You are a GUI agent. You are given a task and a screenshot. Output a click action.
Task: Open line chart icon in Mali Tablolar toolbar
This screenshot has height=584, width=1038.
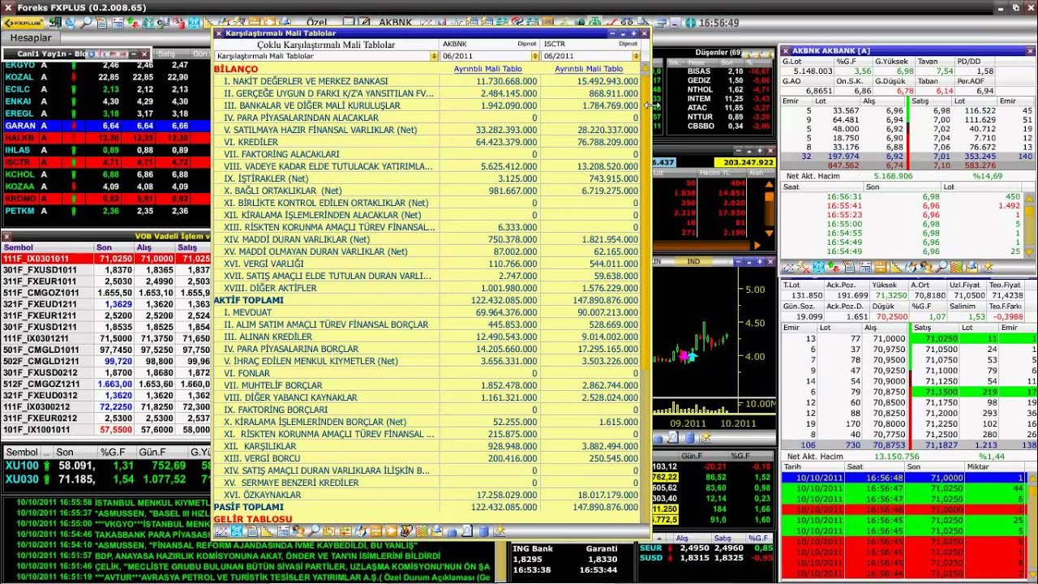coord(221,531)
